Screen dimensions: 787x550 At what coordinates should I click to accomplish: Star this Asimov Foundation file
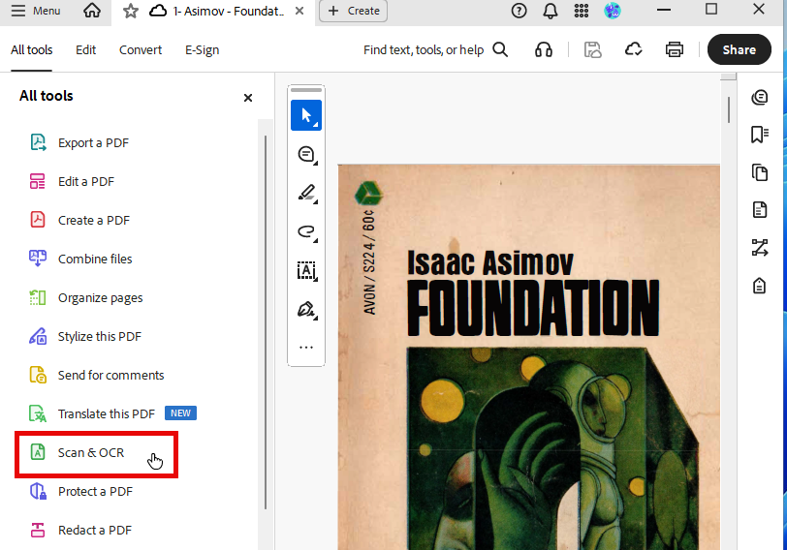(x=130, y=11)
